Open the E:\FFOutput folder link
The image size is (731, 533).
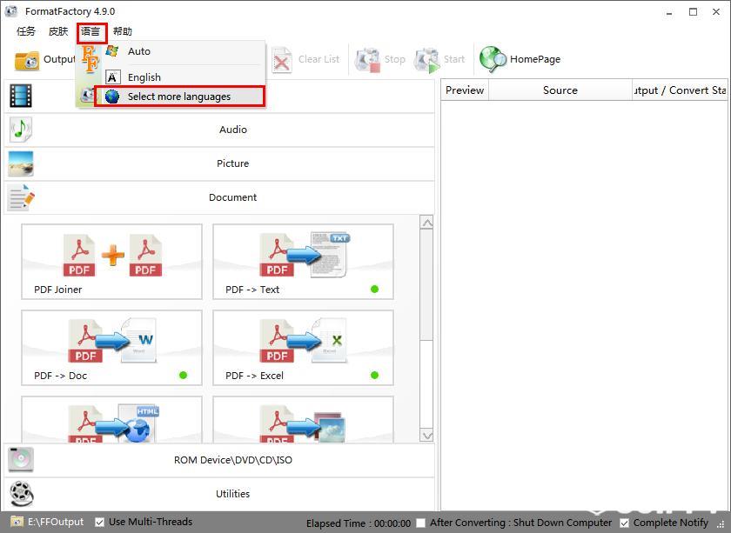click(56, 522)
